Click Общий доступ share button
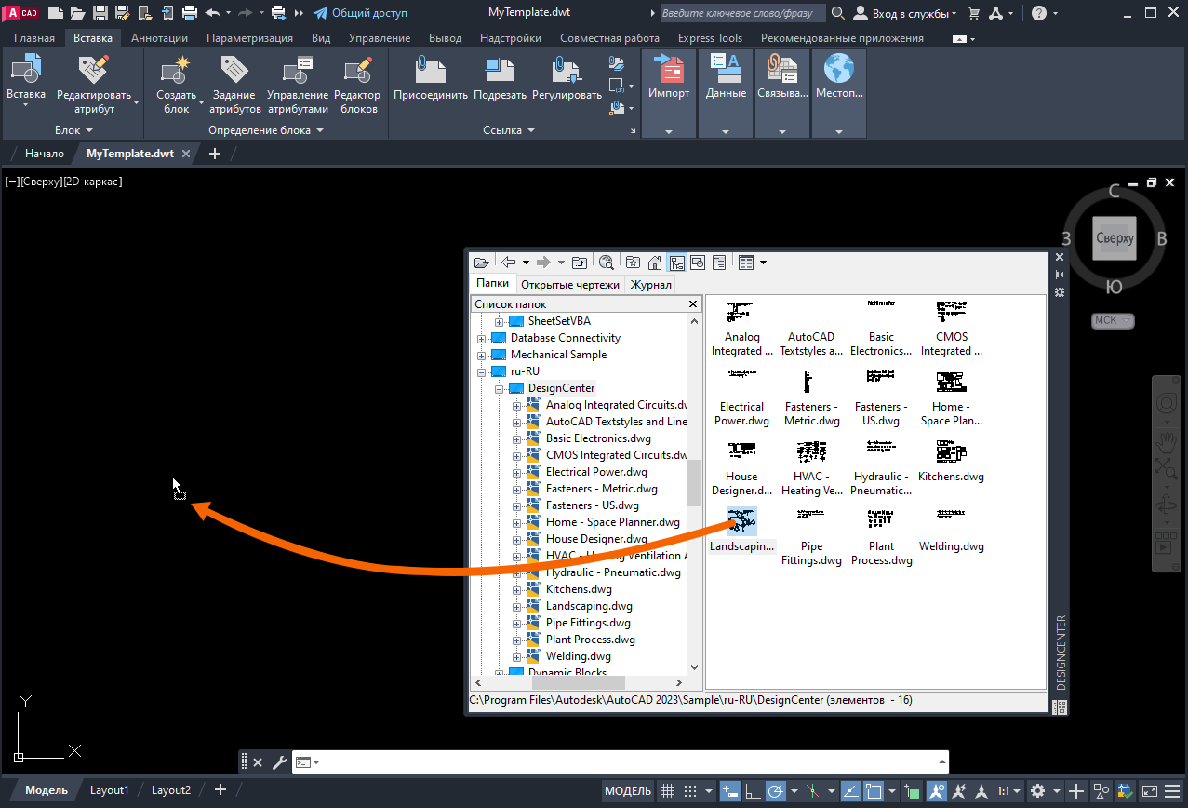1188x808 pixels. pyautogui.click(x=360, y=13)
